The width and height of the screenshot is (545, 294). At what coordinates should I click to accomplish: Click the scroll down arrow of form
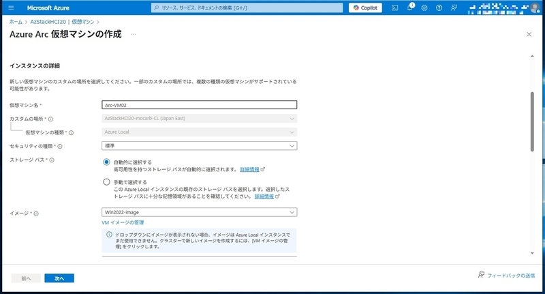pos(532,253)
